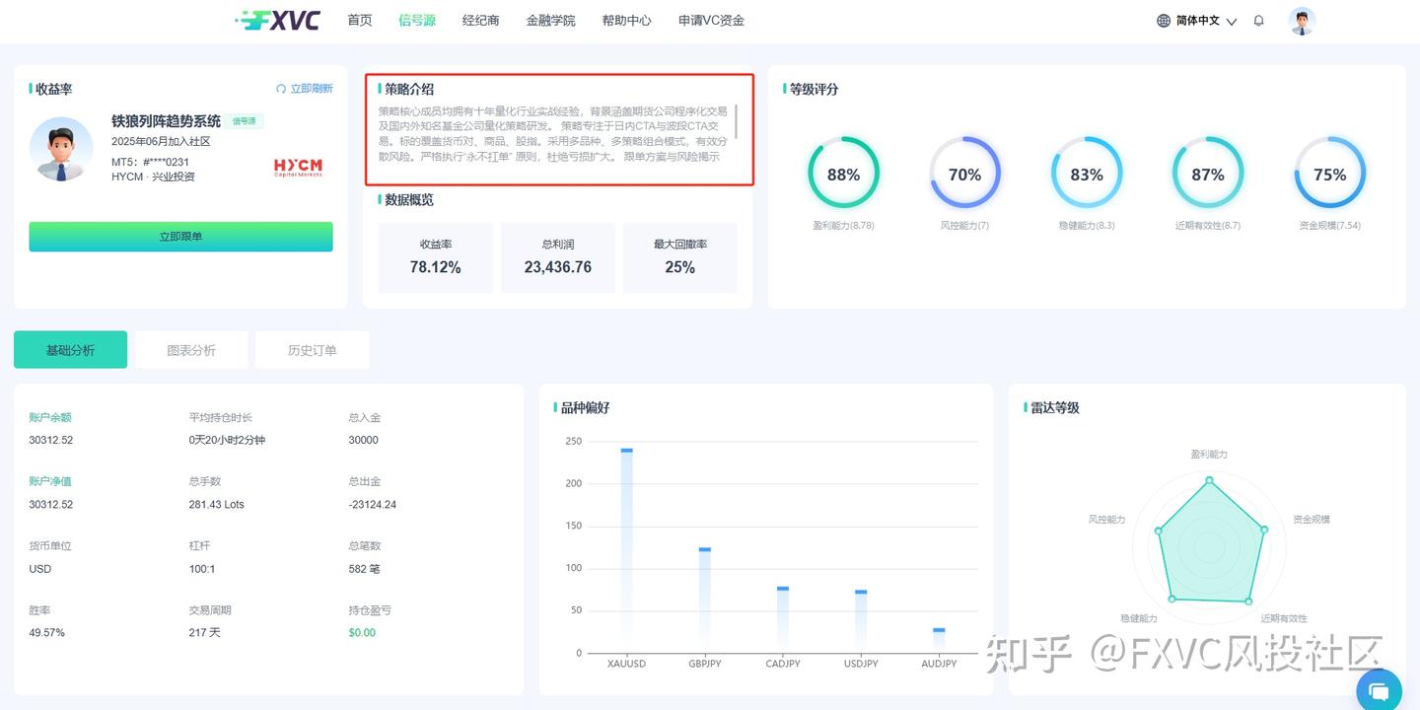Click the refresh icon beside 立即刷新
Viewport: 1420px width, 710px height.
coord(281,88)
